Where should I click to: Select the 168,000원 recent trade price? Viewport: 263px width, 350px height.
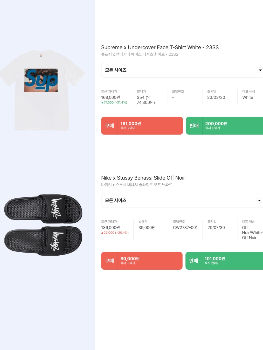coord(110,97)
